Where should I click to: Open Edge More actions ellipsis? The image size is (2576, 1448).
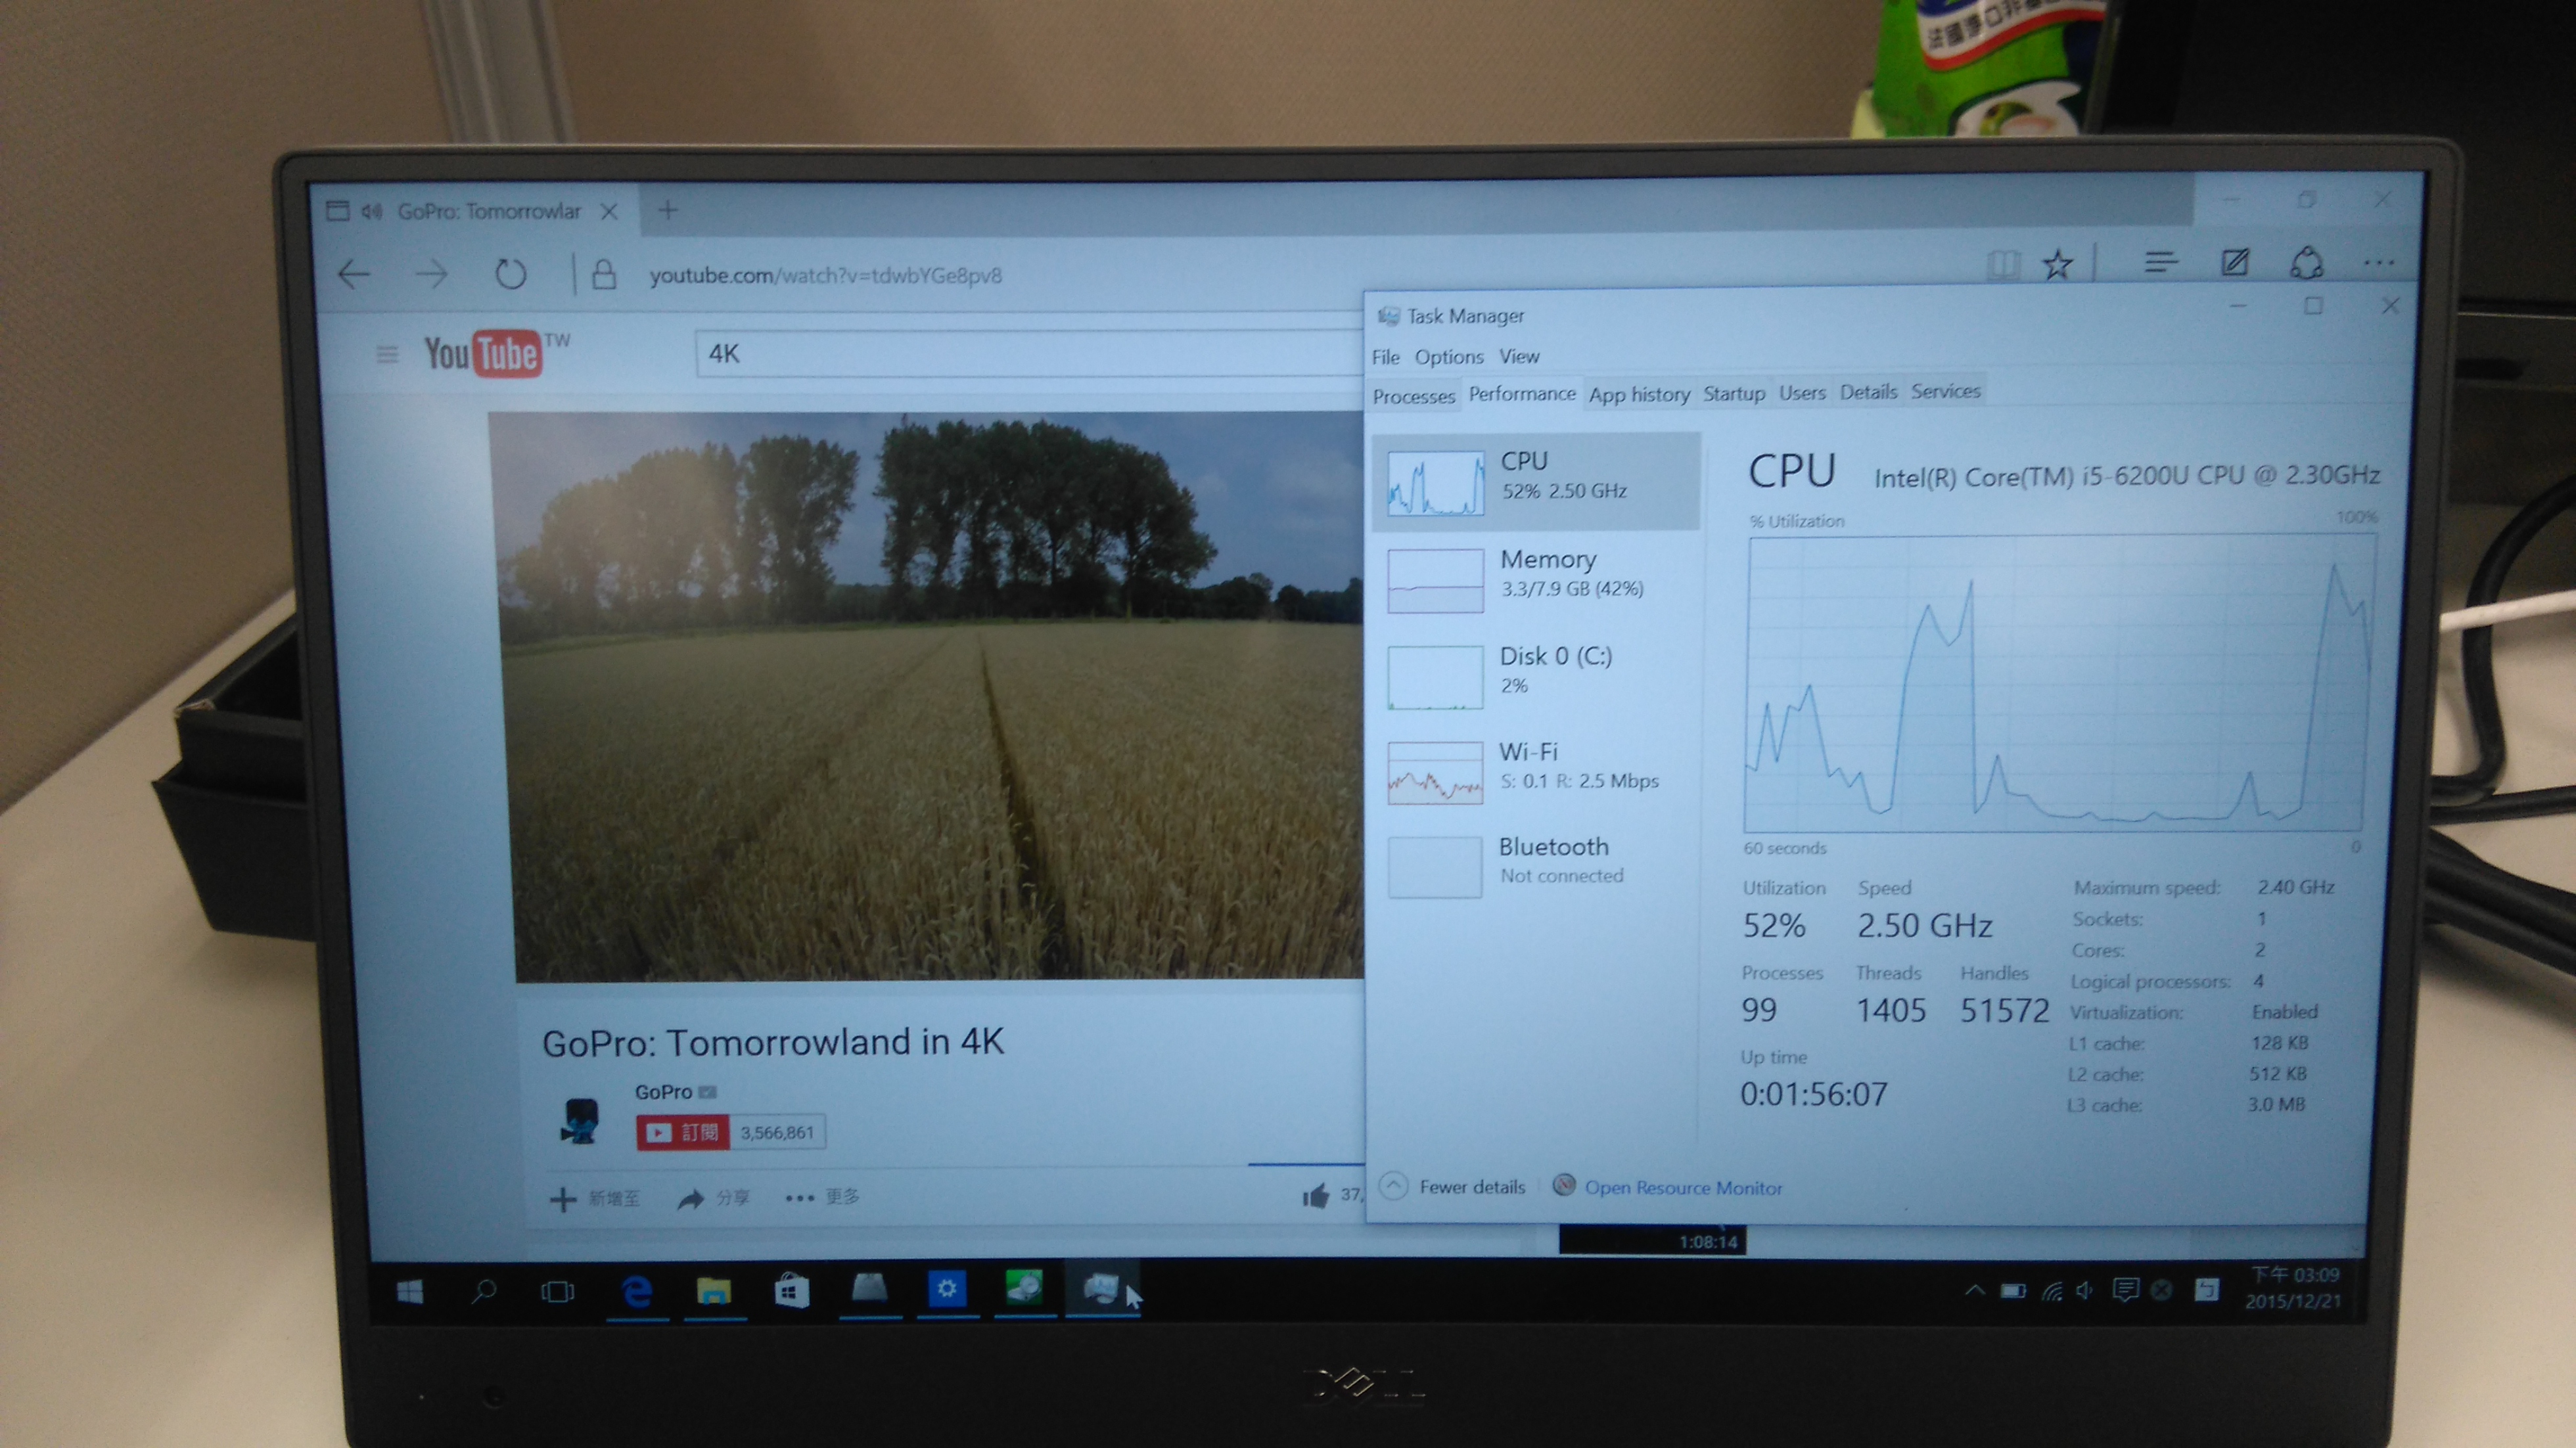click(x=2379, y=263)
